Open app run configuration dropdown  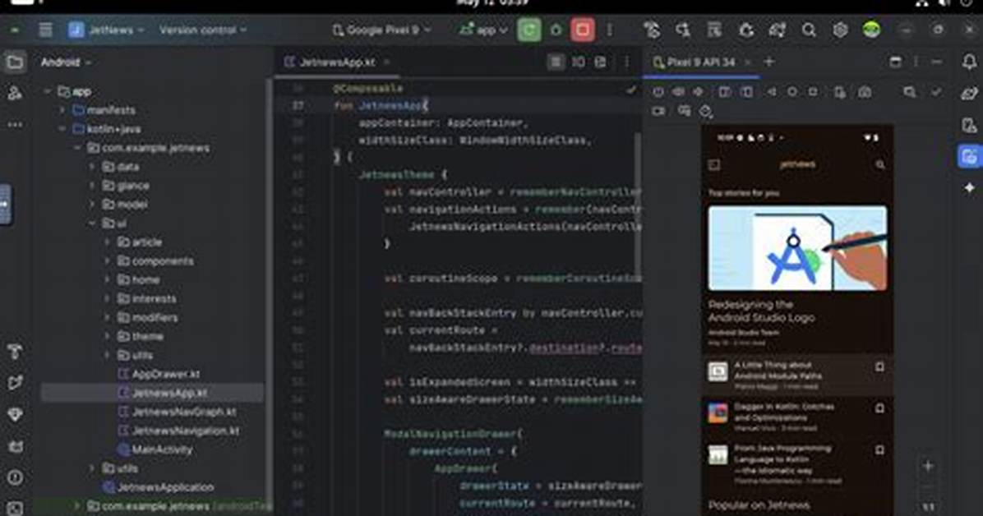[x=483, y=30]
